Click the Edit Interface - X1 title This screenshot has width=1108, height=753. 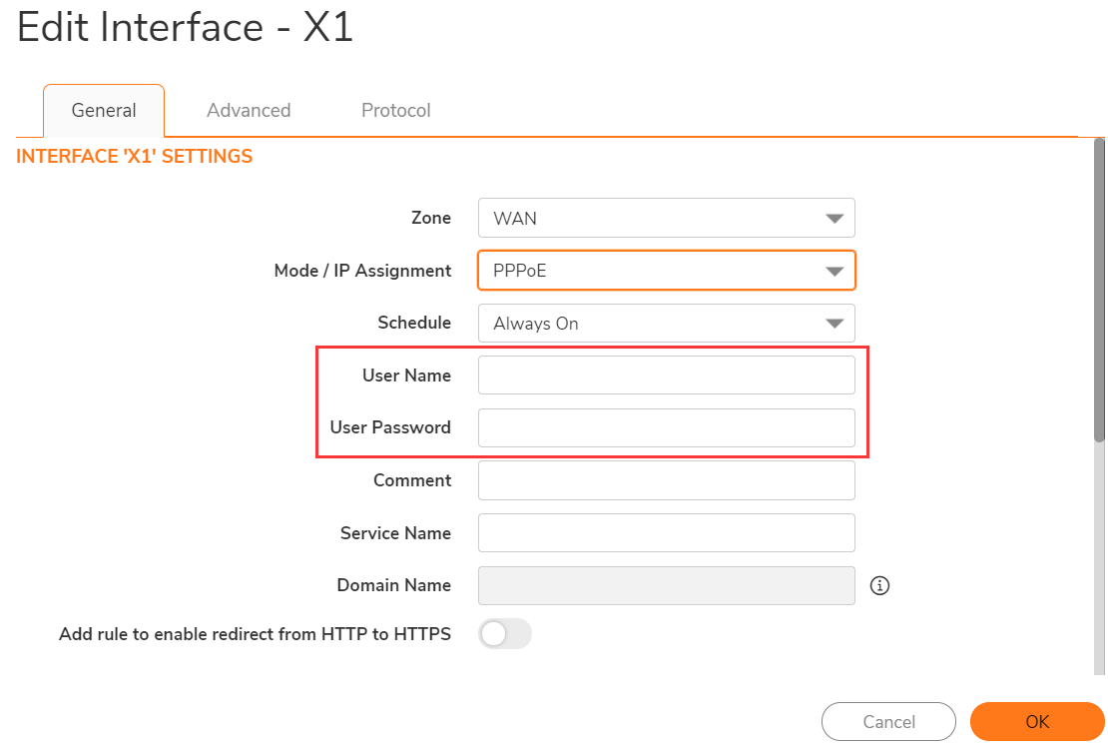pos(185,28)
